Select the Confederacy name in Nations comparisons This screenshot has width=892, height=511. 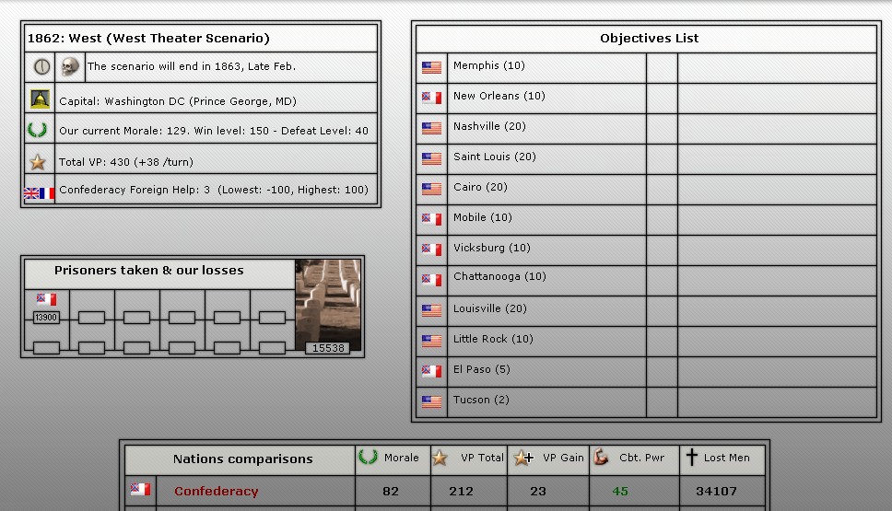(216, 492)
